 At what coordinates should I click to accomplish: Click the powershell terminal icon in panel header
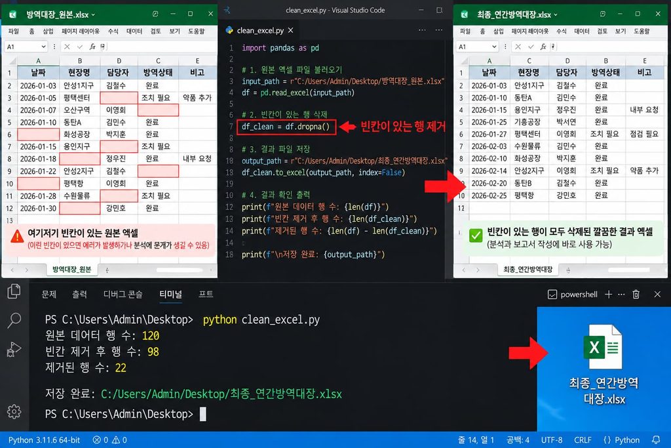(x=552, y=295)
